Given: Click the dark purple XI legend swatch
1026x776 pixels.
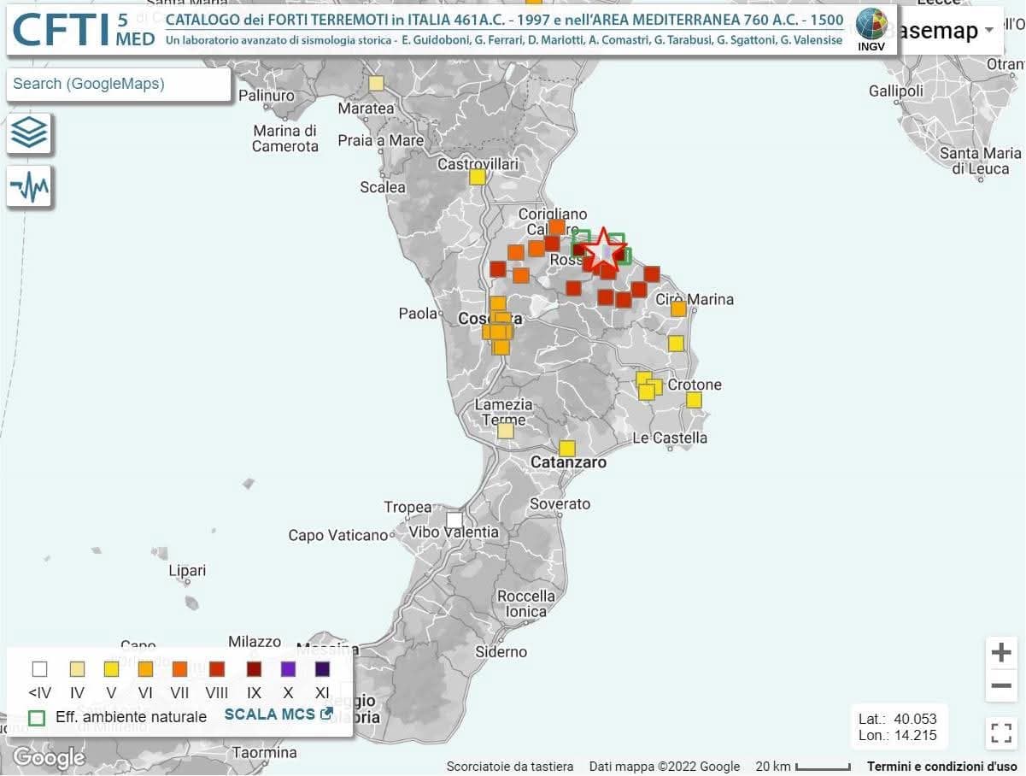Looking at the screenshot, I should (322, 668).
